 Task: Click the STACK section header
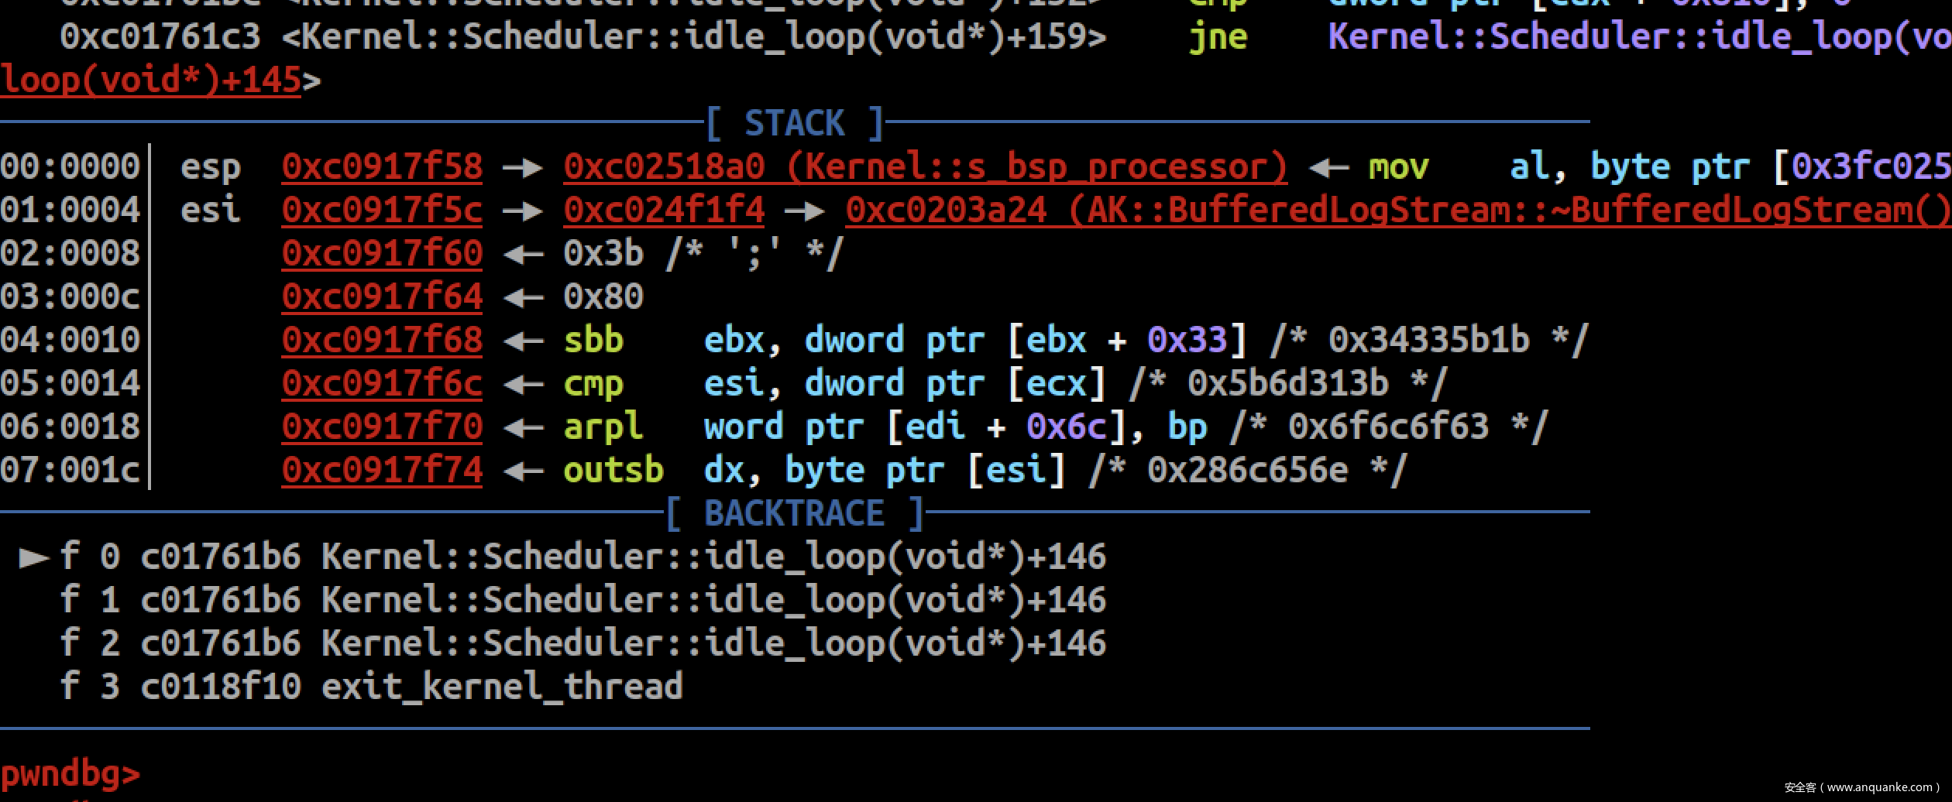point(795,124)
